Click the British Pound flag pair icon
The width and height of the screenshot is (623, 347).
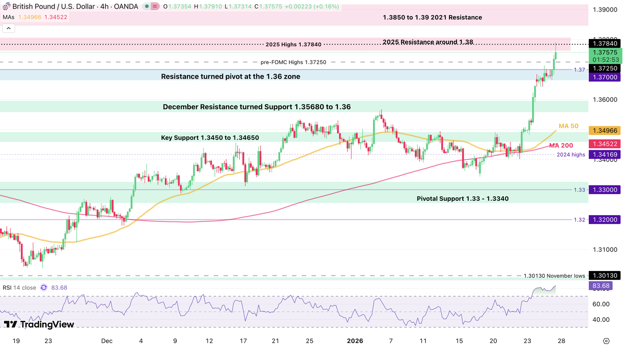pos(7,6)
